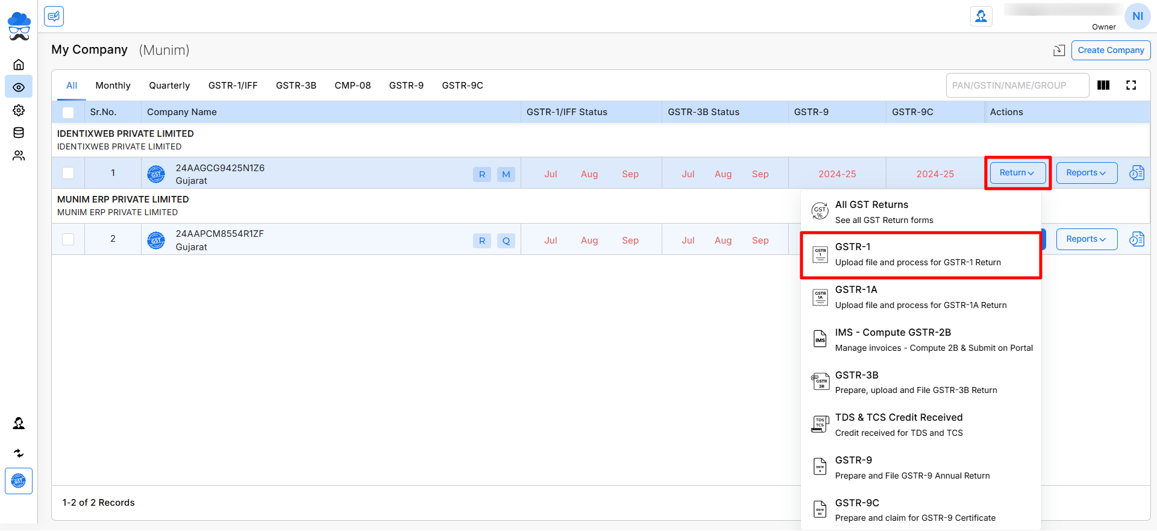The height and width of the screenshot is (531, 1157).
Task: Select GSTR-3B return menu entry
Action: point(921,383)
